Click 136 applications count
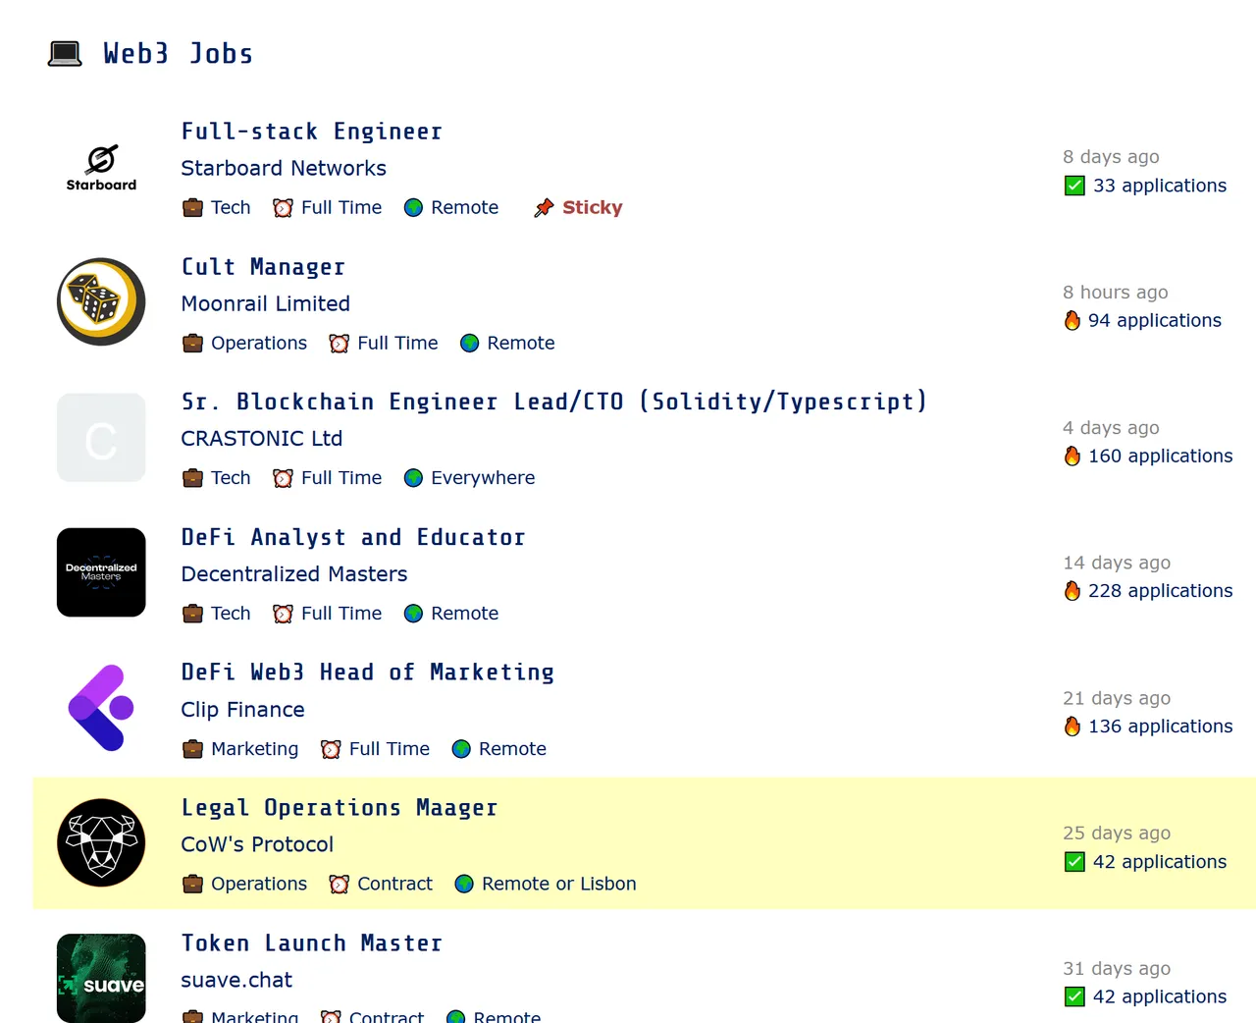 coord(1161,727)
